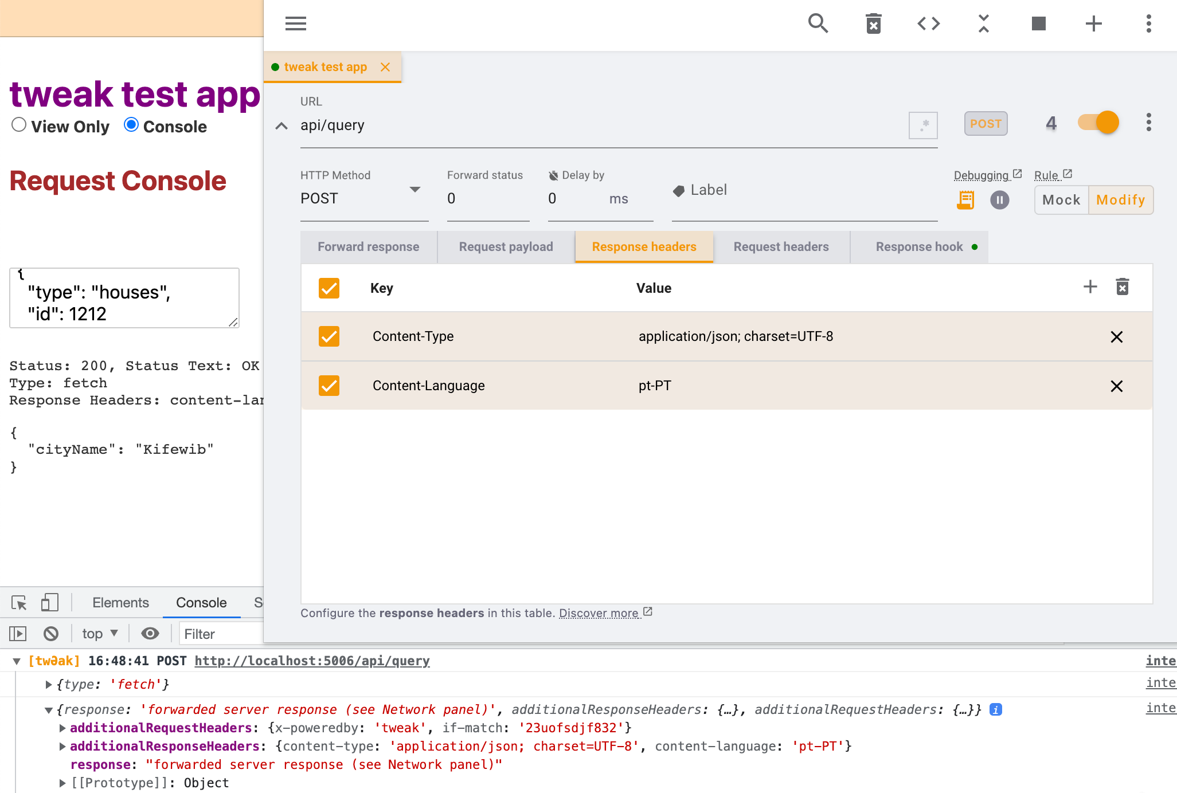Image resolution: width=1177 pixels, height=793 pixels.
Task: Click the debugging log notes icon
Action: [965, 200]
